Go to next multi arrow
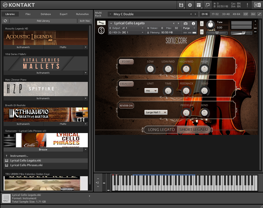 [x=196, y=14]
